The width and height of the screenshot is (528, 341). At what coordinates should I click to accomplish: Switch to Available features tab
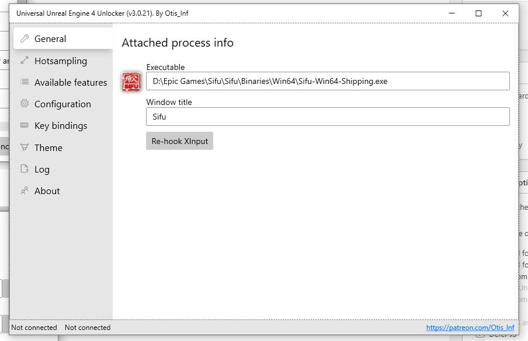71,83
